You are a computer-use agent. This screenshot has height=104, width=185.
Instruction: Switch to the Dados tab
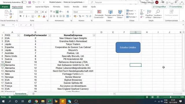[67, 7]
